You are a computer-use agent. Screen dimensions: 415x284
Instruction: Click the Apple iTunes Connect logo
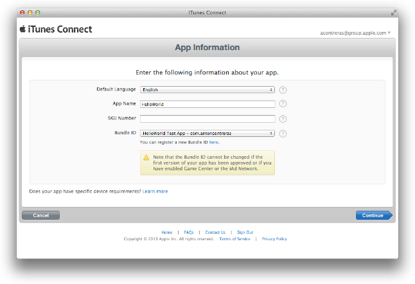[x=56, y=30]
